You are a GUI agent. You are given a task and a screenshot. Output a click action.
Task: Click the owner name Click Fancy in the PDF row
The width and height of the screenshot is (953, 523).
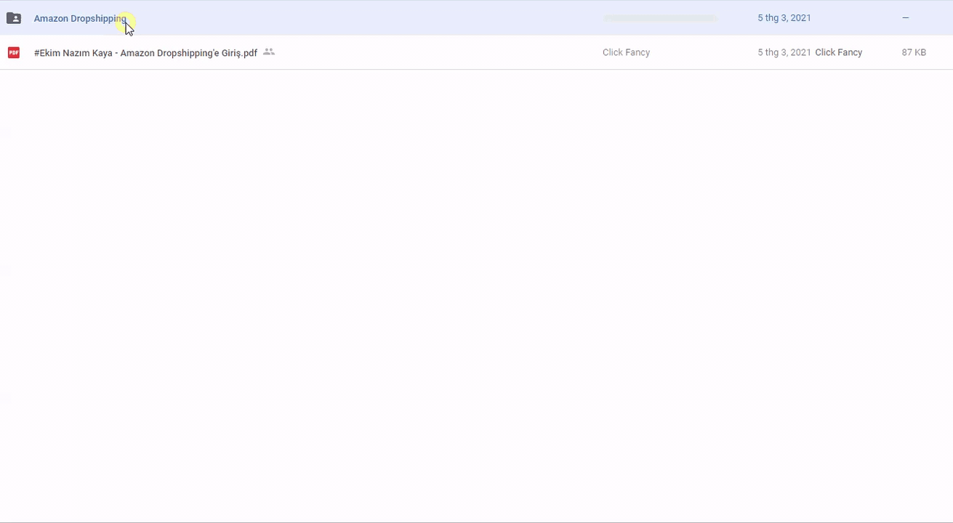626,52
